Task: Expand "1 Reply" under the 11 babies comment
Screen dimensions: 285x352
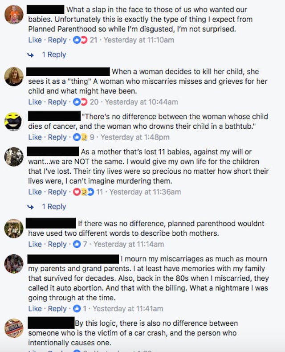Action: tap(54, 207)
